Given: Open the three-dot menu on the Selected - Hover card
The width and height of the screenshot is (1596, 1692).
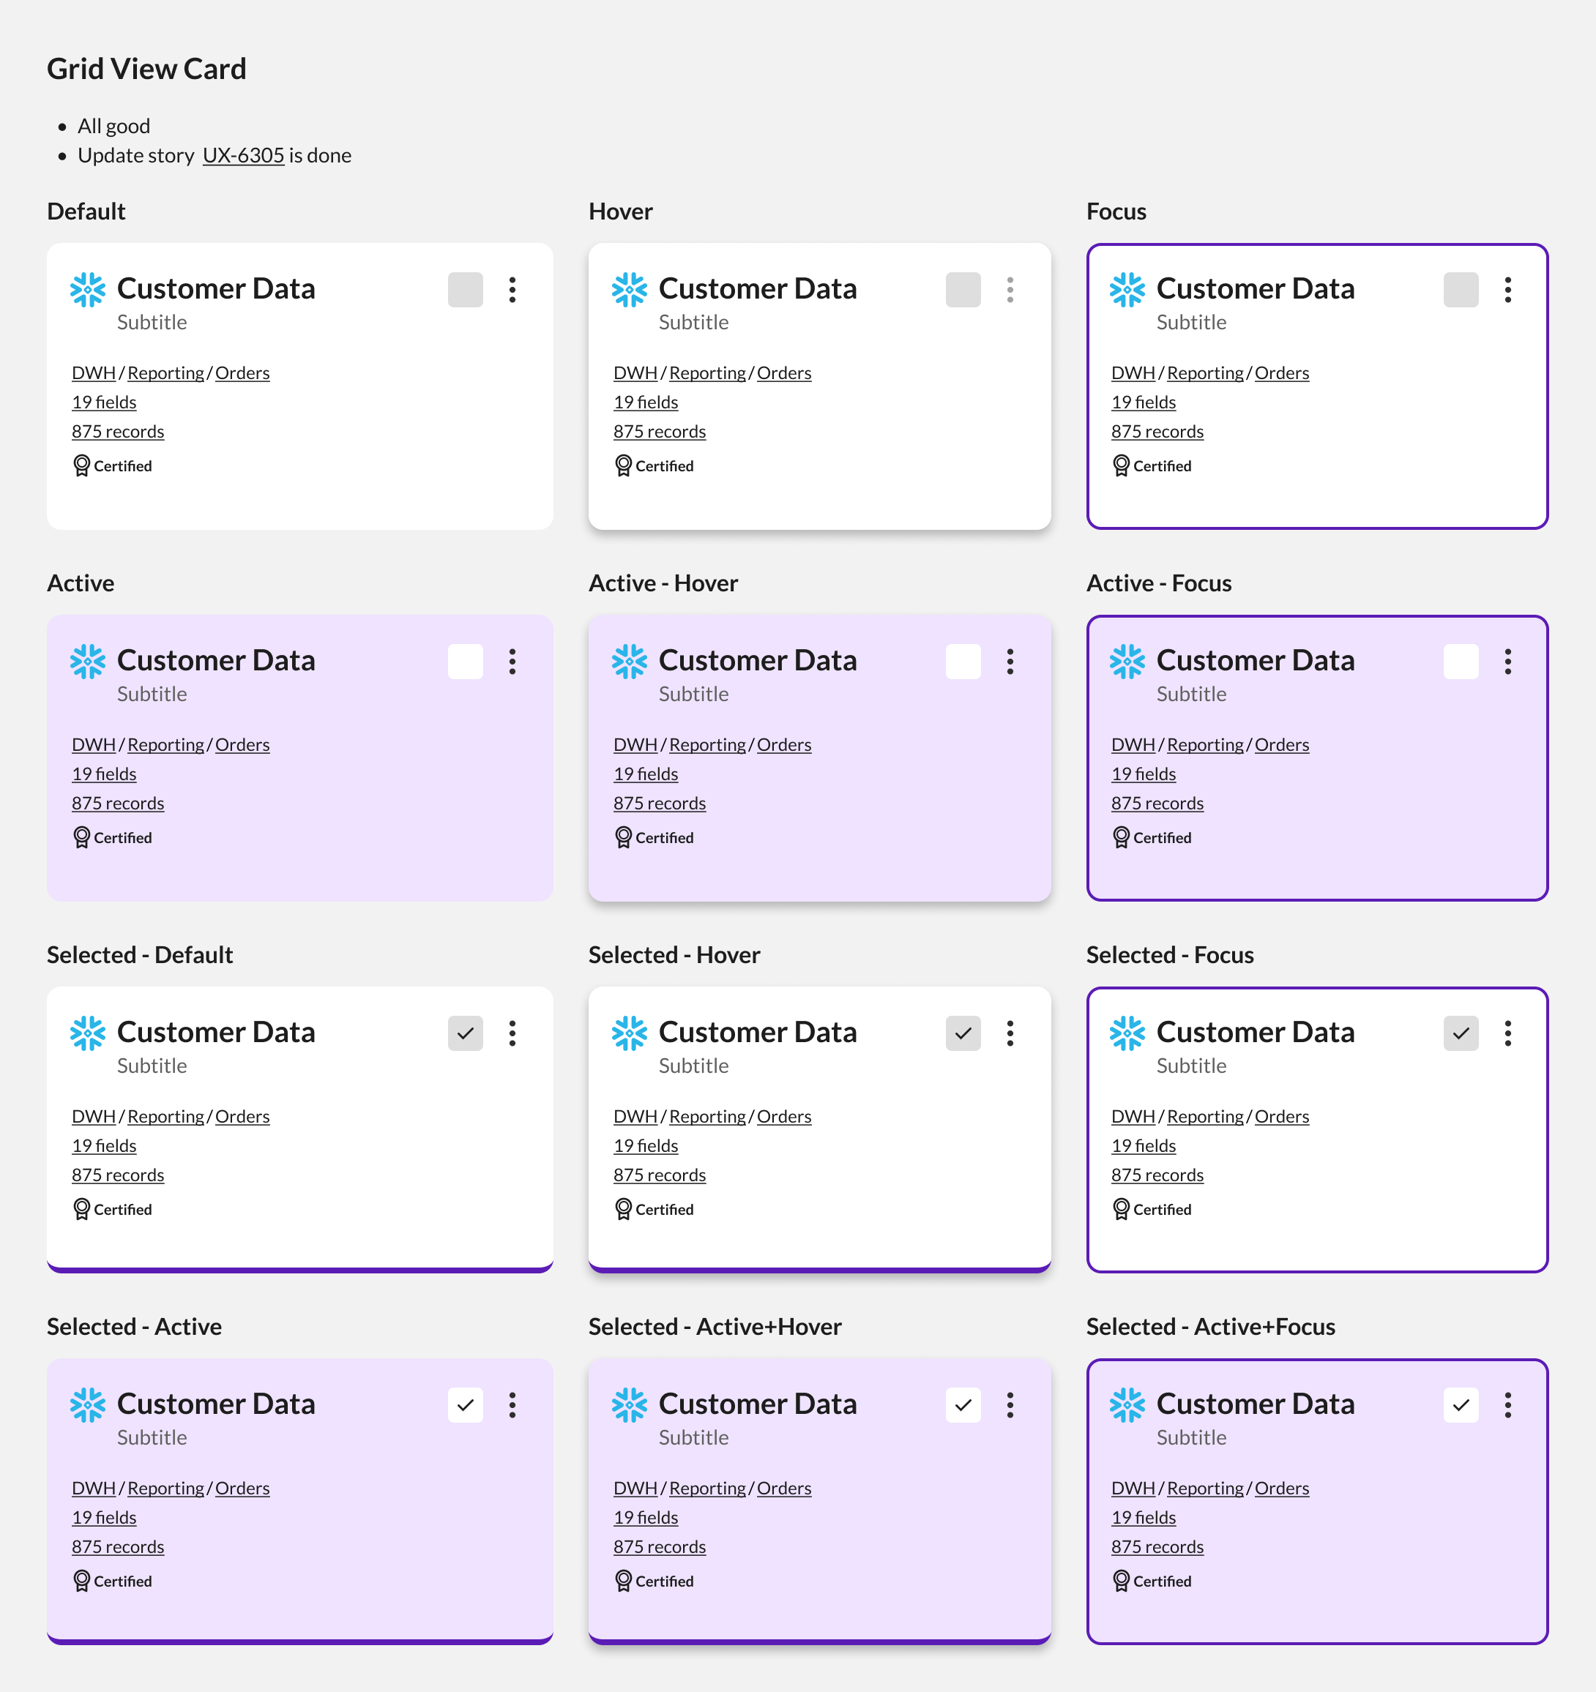Looking at the screenshot, I should click(1010, 1033).
